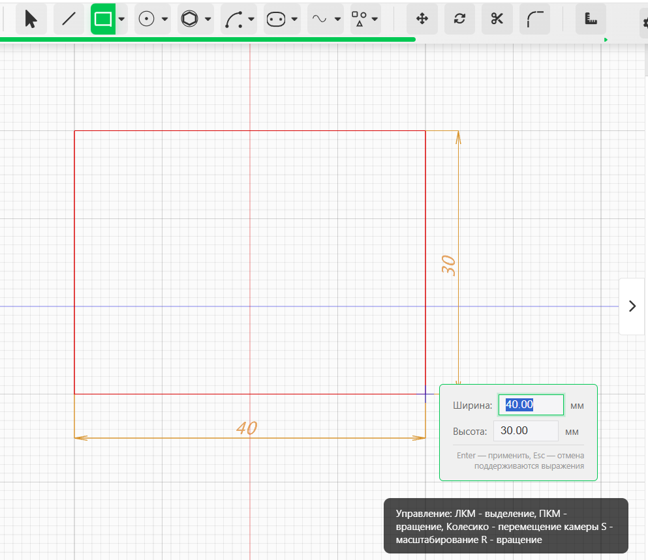Select the Spline curve tool

point(320,19)
